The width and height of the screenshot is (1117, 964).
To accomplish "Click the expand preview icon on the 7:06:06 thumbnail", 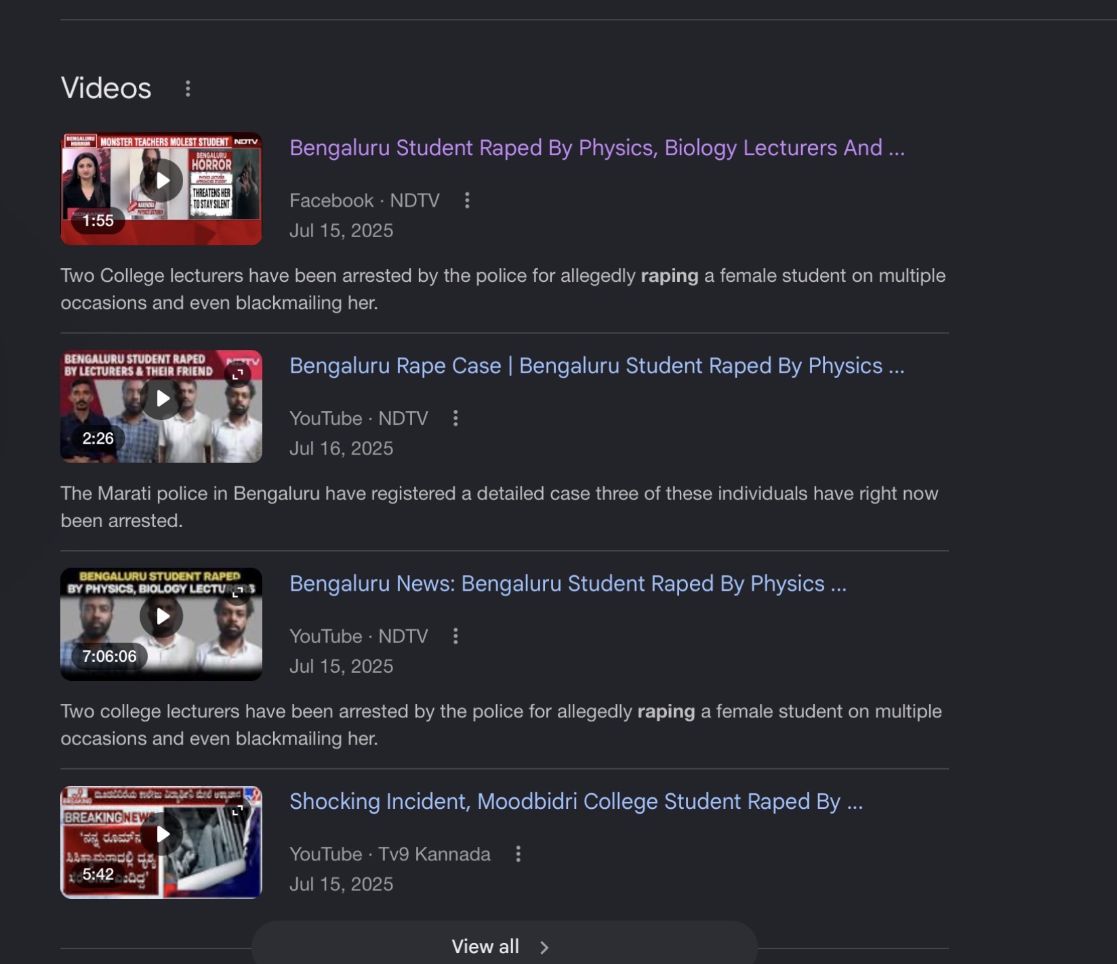I will 238,592.
